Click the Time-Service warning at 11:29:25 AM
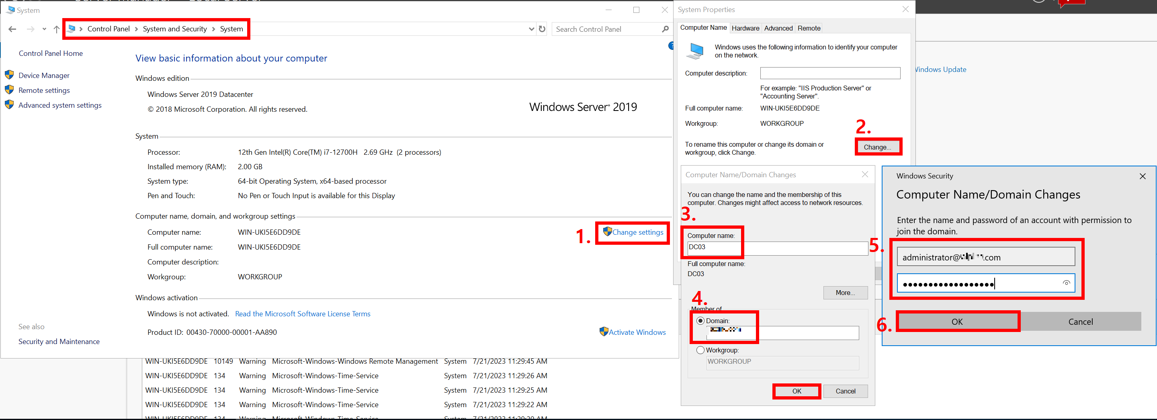 tap(346, 390)
